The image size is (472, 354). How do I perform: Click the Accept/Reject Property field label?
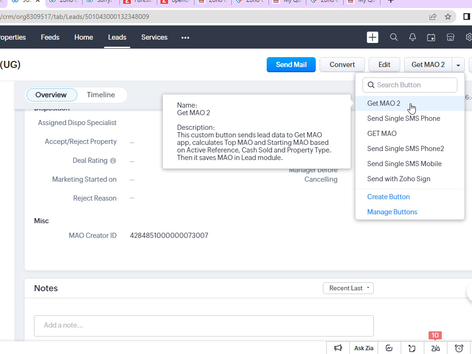[x=81, y=142]
